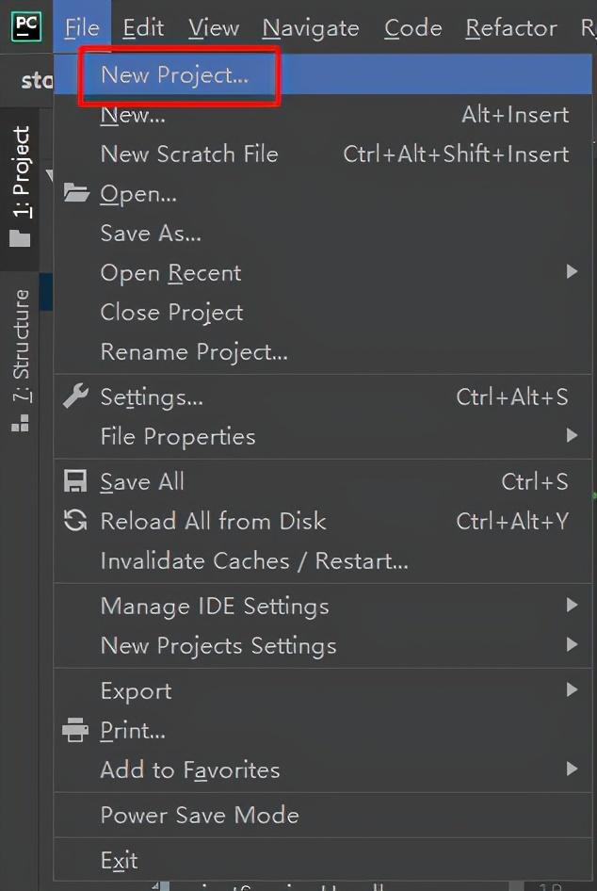Open the Navigate menu
The height and width of the screenshot is (891, 597).
tap(311, 27)
